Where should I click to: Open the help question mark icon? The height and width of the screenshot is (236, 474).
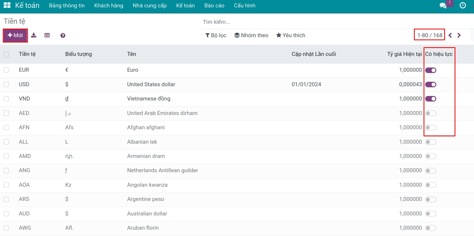point(63,35)
